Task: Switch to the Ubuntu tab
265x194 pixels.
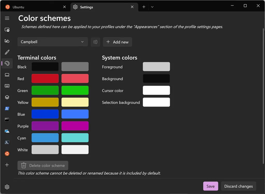Action: (x=35, y=7)
